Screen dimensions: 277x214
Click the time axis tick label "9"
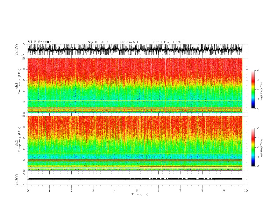[x=224, y=191]
